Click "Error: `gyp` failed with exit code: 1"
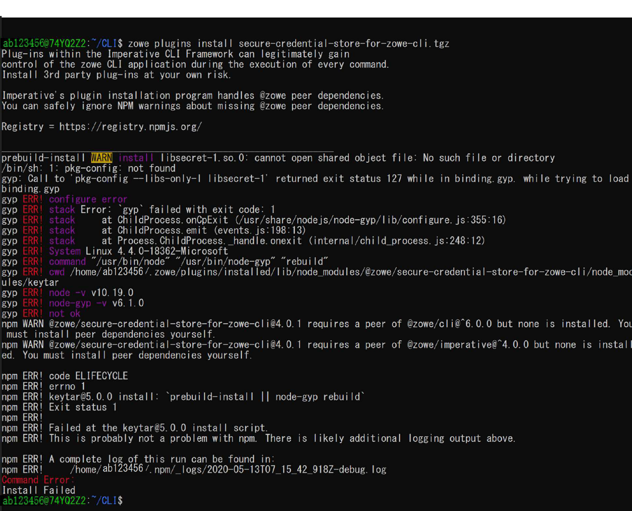 178,210
